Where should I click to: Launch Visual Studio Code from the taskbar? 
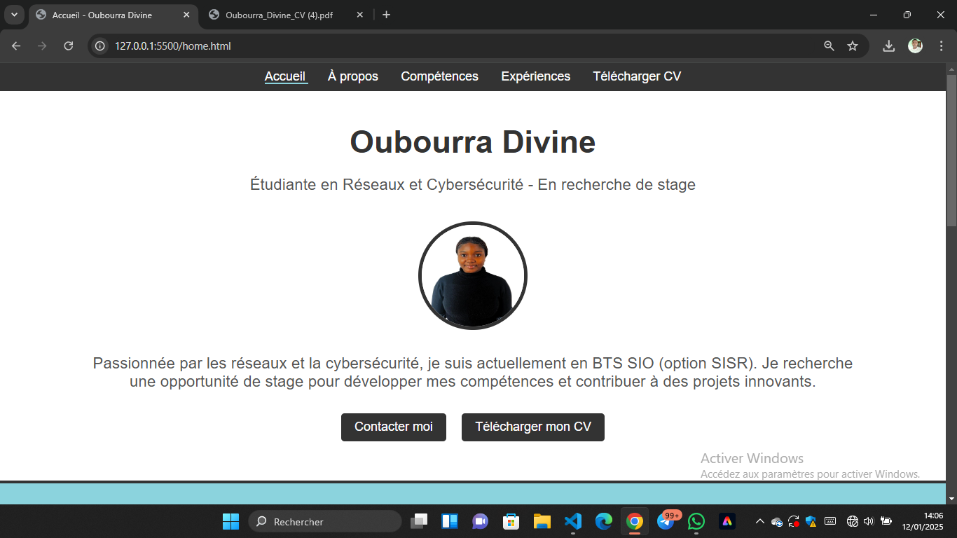pyautogui.click(x=572, y=521)
